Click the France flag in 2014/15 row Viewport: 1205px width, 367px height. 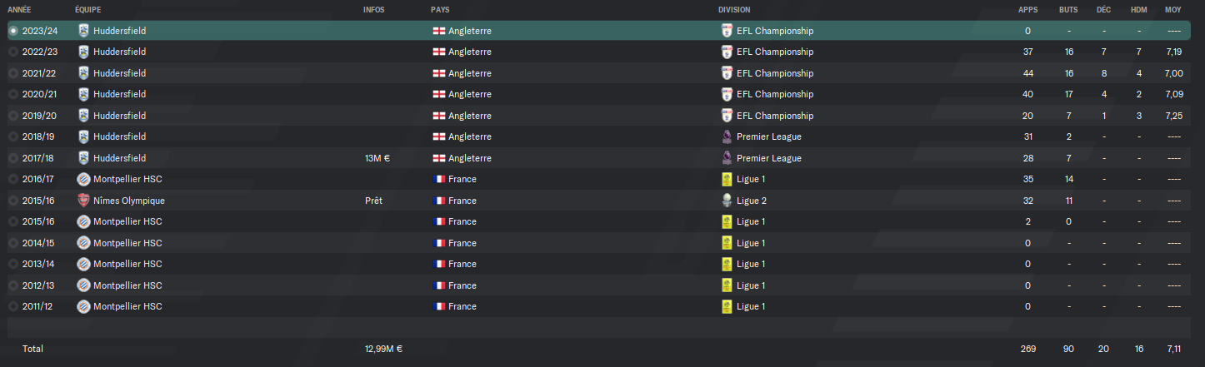point(438,243)
